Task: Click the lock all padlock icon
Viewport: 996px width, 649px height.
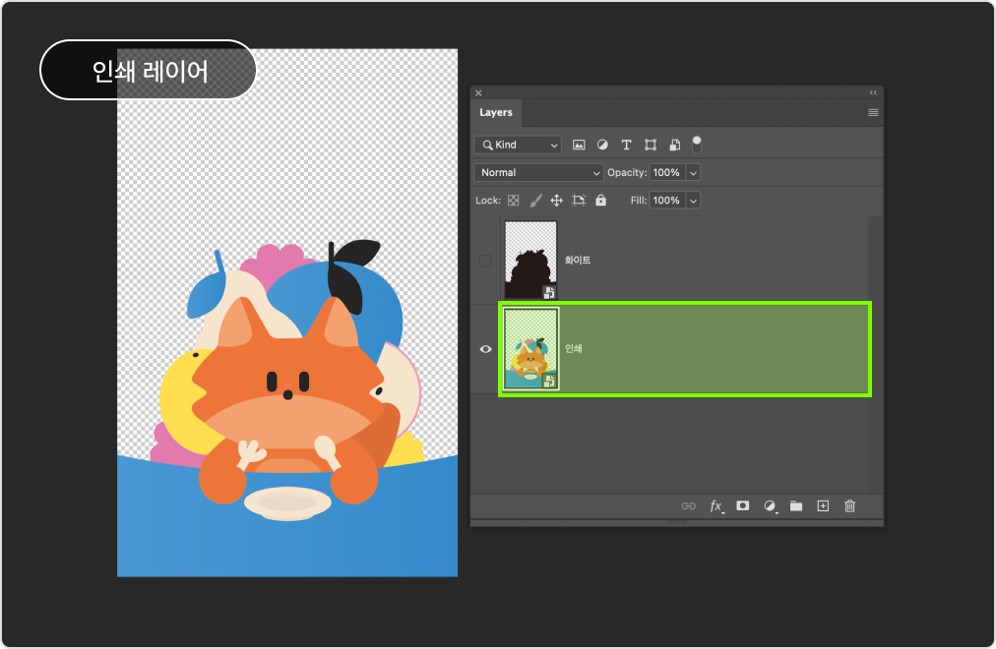Action: [600, 200]
